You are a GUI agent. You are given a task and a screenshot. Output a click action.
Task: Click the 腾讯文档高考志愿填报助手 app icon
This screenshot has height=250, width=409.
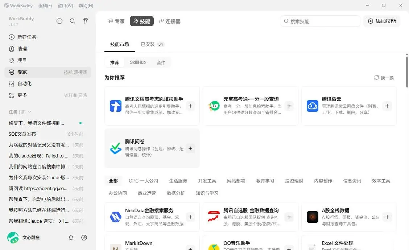click(116, 106)
